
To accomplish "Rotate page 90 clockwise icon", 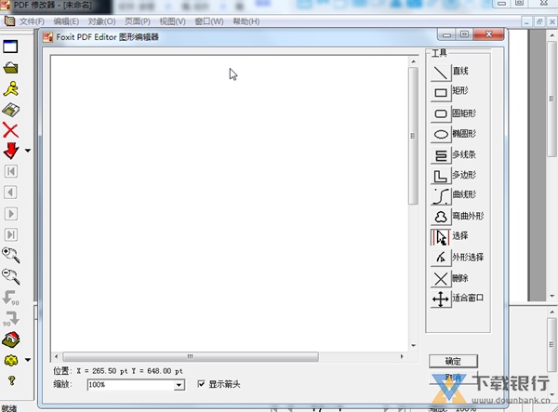I will [10, 319].
